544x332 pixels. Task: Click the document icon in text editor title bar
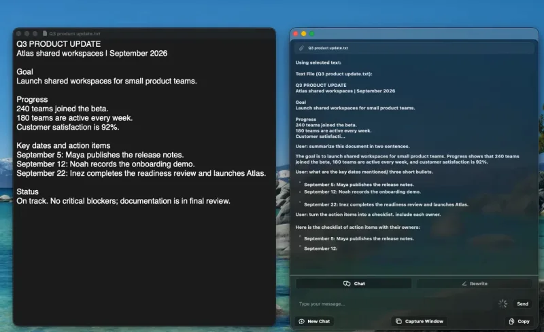tap(45, 33)
